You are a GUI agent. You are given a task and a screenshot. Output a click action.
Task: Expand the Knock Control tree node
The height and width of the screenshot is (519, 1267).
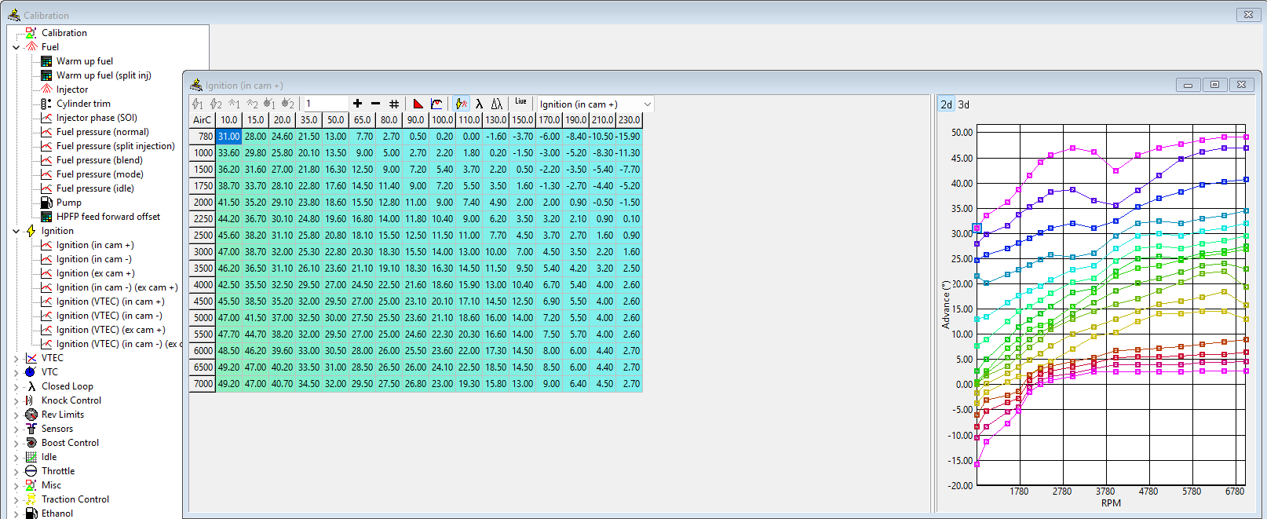click(x=16, y=400)
